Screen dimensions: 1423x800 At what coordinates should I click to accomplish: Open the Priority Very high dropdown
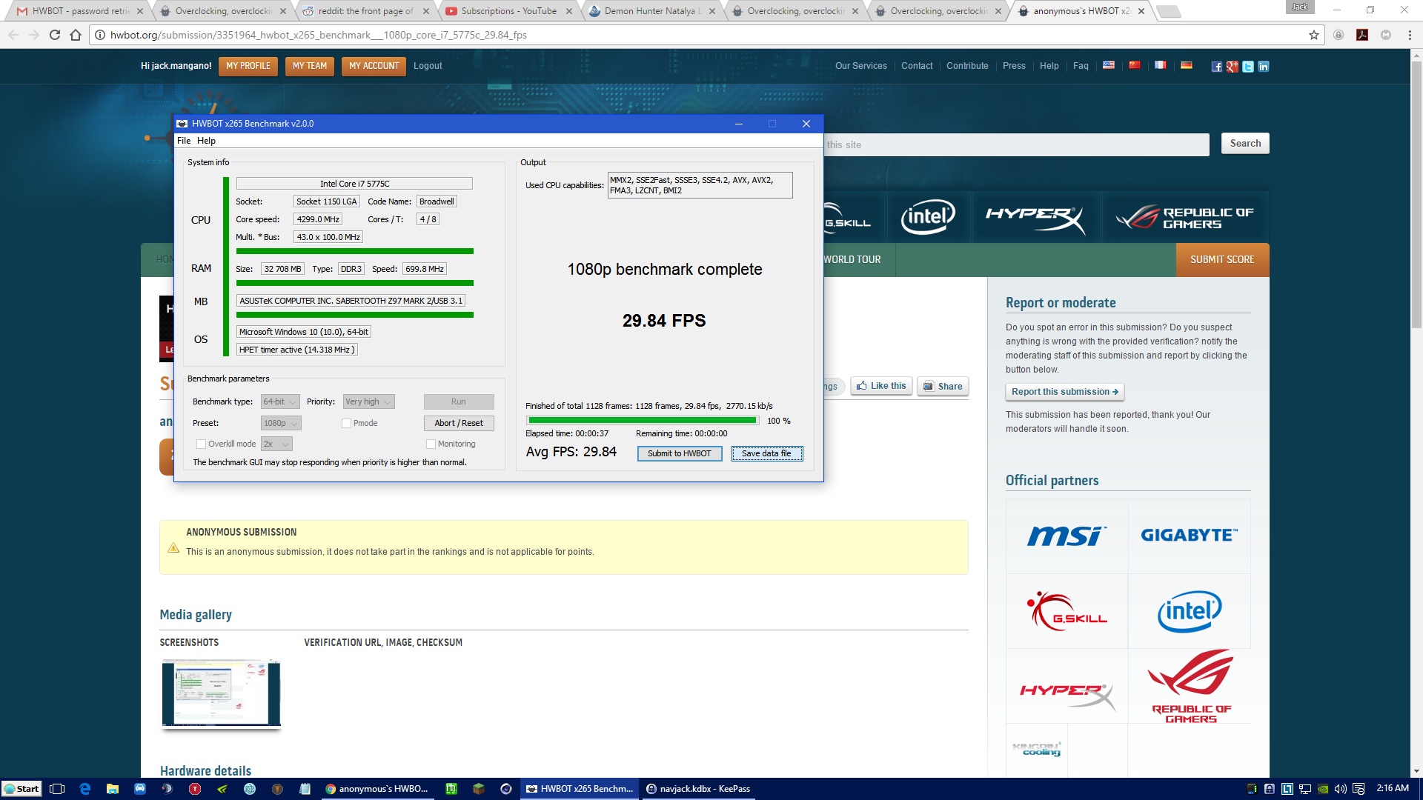click(368, 401)
